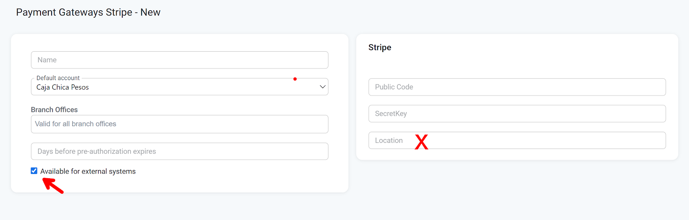689x220 pixels.
Task: Uncheck Available for external systems checkbox
Action: [x=34, y=171]
